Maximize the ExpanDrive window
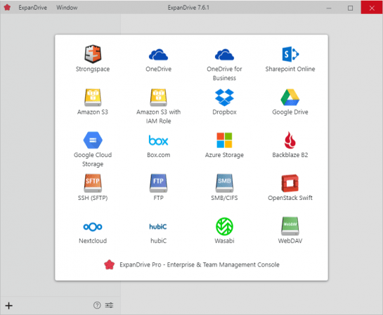This screenshot has height=315, width=383. (x=350, y=8)
